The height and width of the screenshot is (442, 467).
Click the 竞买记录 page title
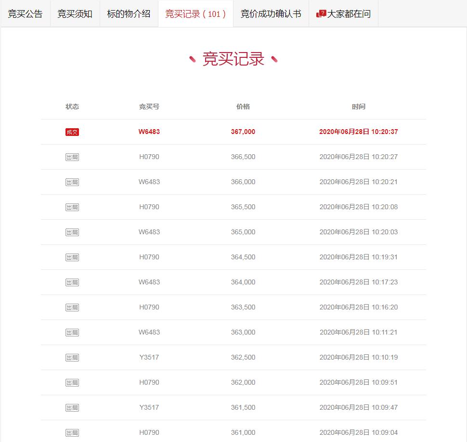coord(233,59)
